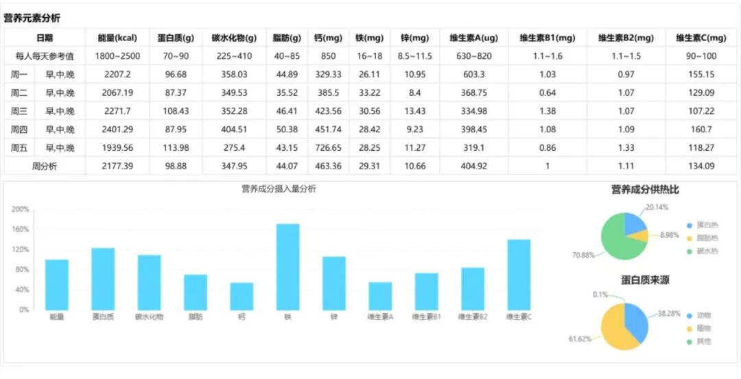Screen dimensions: 741x379
Task: Click Wednesday's zinc value 13.43
Action: pos(415,112)
